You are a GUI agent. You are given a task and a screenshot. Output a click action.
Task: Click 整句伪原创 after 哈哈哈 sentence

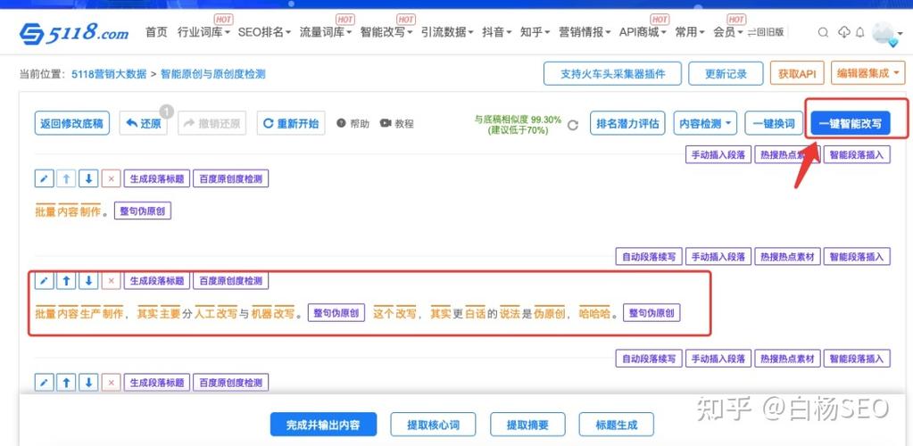[652, 313]
